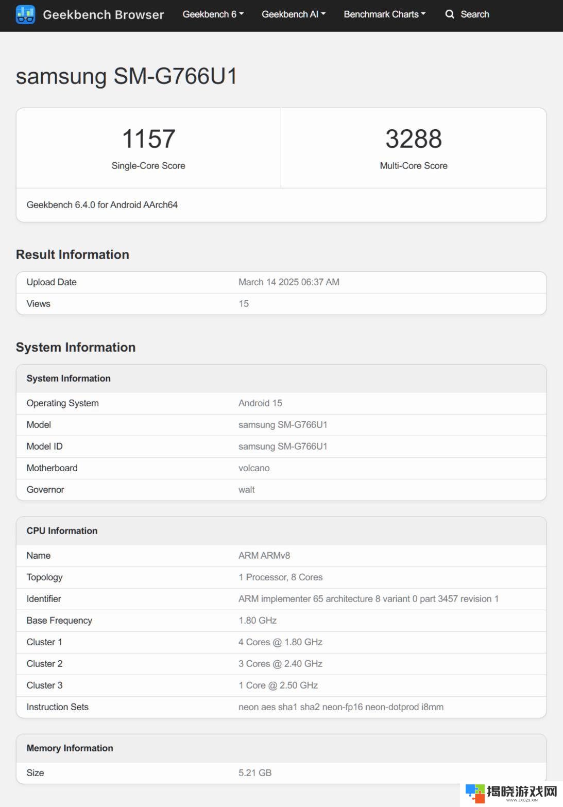Expand the Geekbench AI dropdown menu

294,14
